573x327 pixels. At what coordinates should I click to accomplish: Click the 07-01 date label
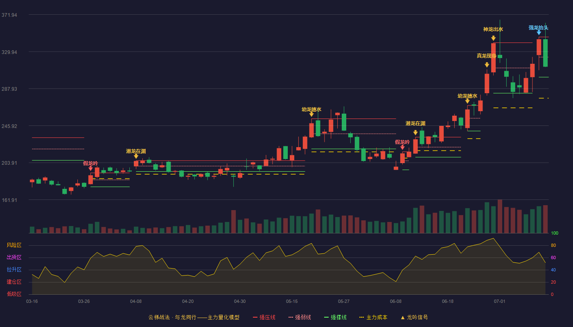[x=500, y=301]
